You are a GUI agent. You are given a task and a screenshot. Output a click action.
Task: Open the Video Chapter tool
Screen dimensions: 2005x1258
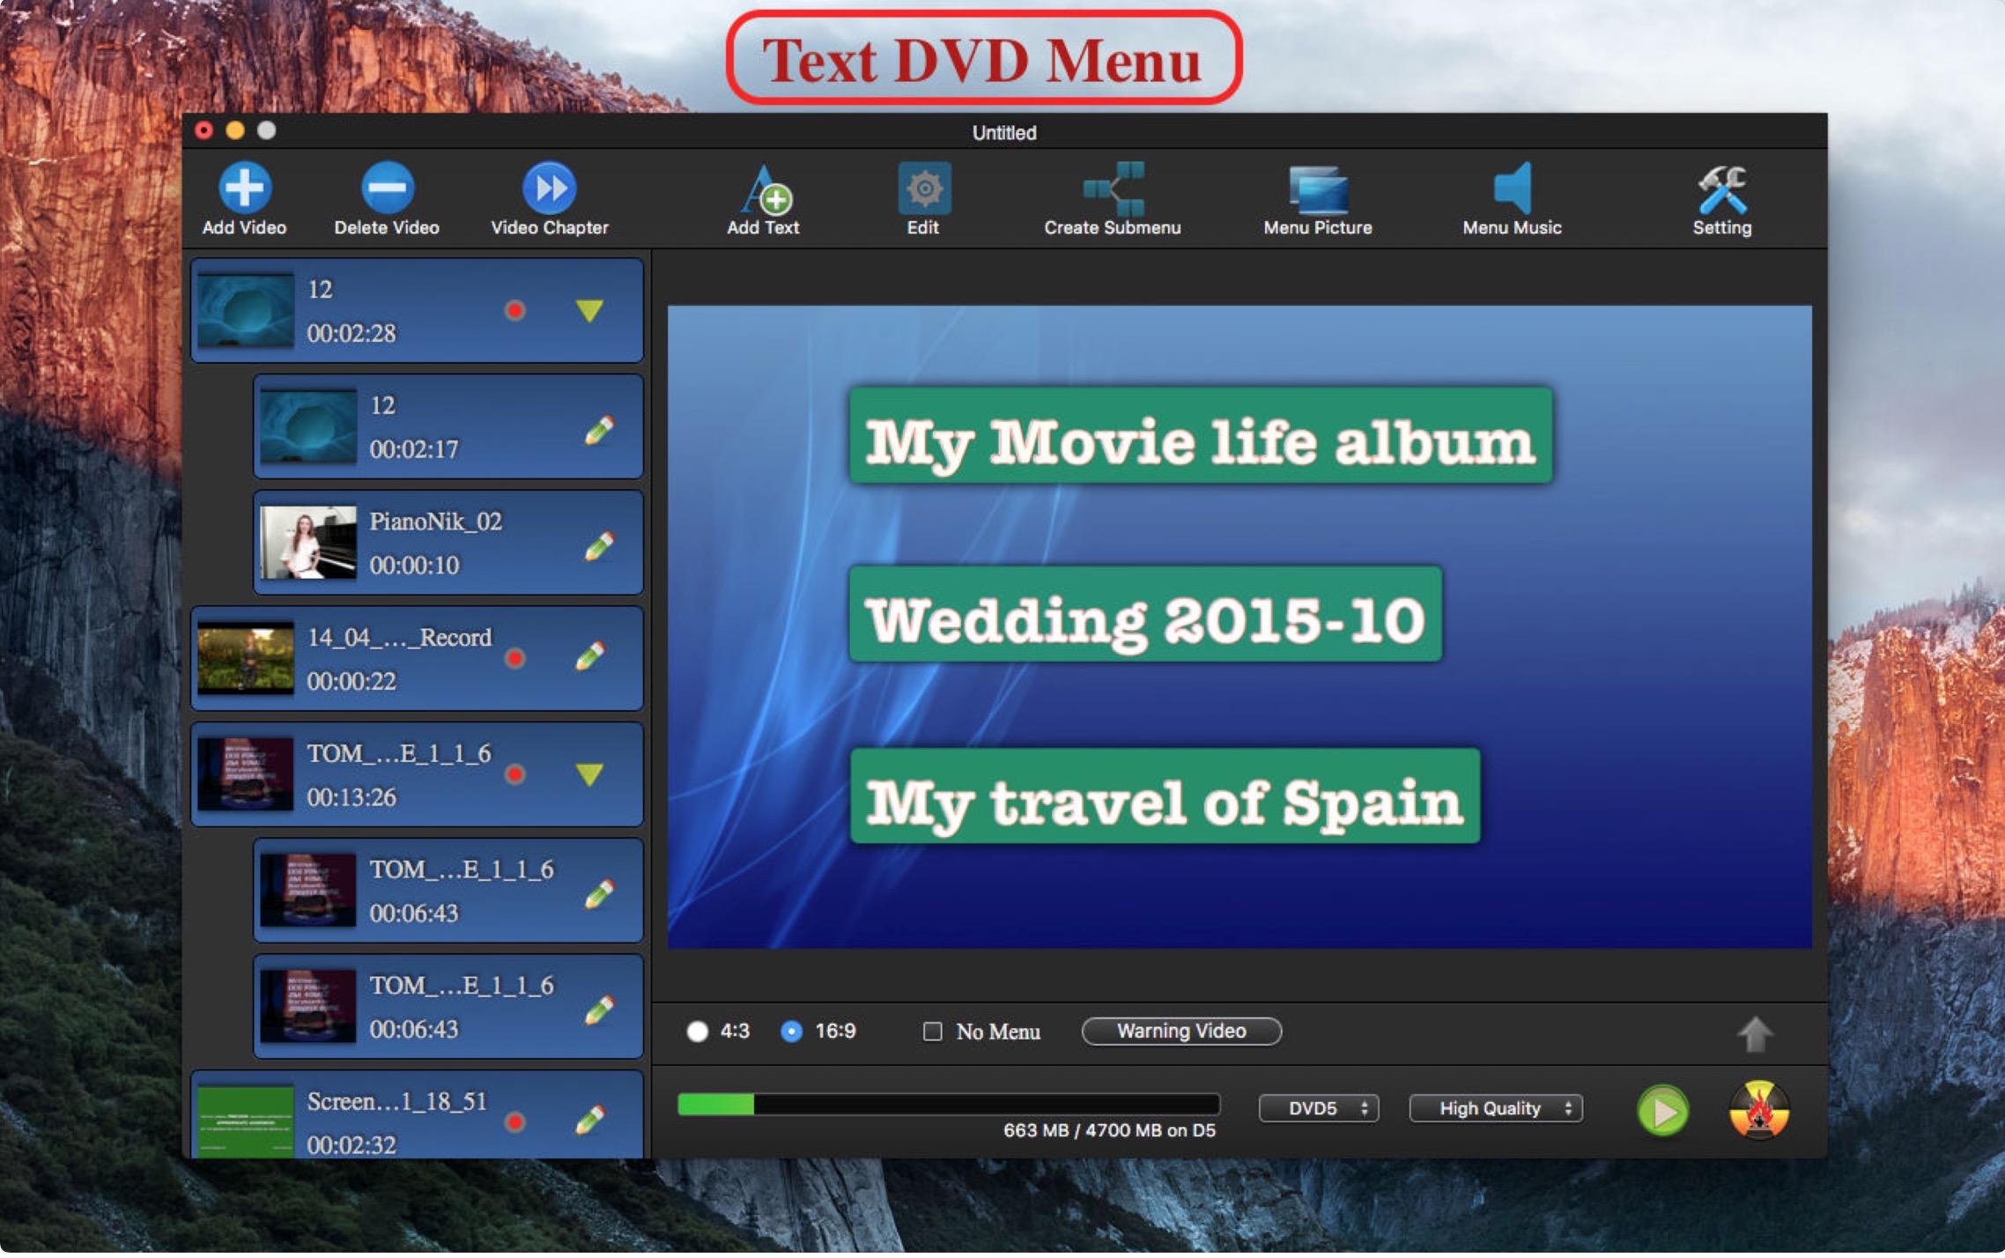coord(549,188)
